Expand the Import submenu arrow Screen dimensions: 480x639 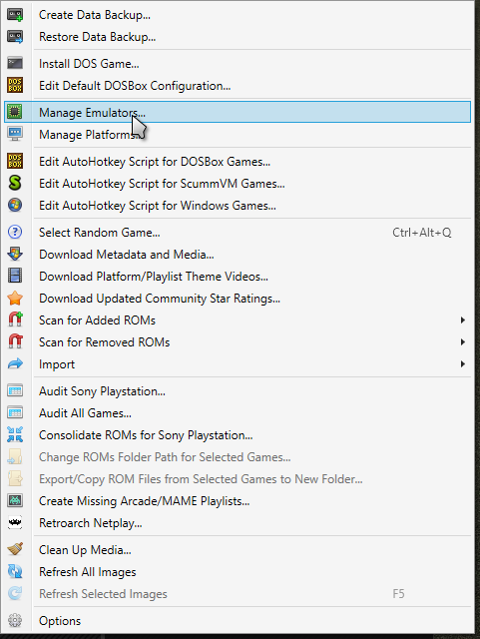[x=462, y=363]
